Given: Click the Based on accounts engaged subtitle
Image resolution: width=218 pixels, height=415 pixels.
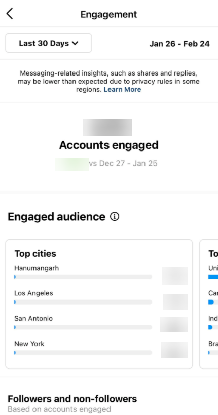Looking at the screenshot, I should click(59, 409).
